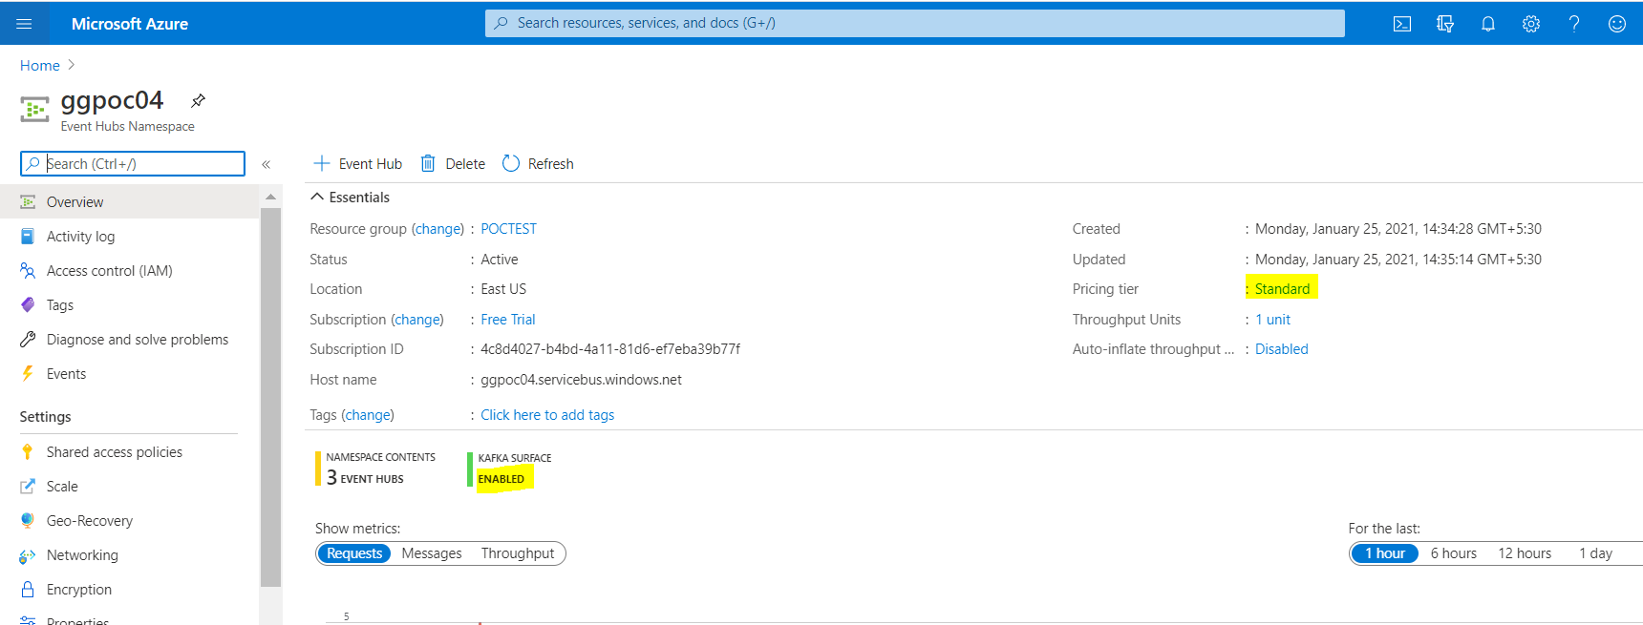Viewport: 1643px width, 625px height.
Task: Open the Cloud Shell icon
Action: coord(1401,24)
